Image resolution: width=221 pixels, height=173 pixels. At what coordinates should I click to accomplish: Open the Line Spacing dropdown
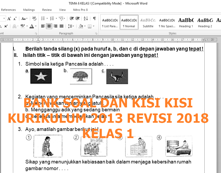[x=73, y=25]
